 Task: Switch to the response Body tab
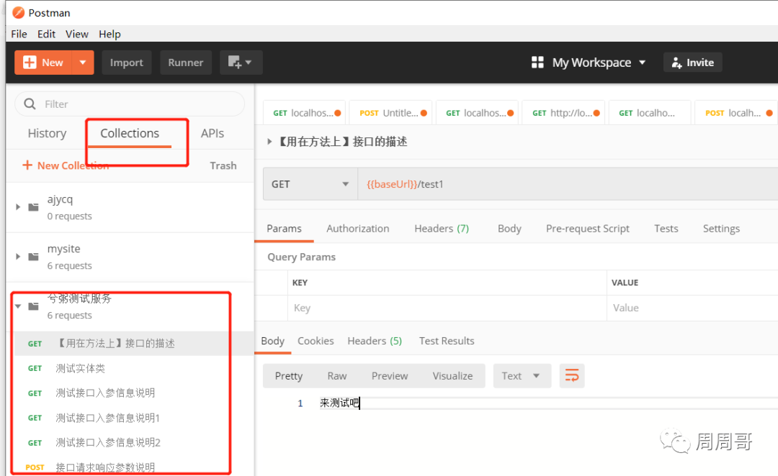272,341
